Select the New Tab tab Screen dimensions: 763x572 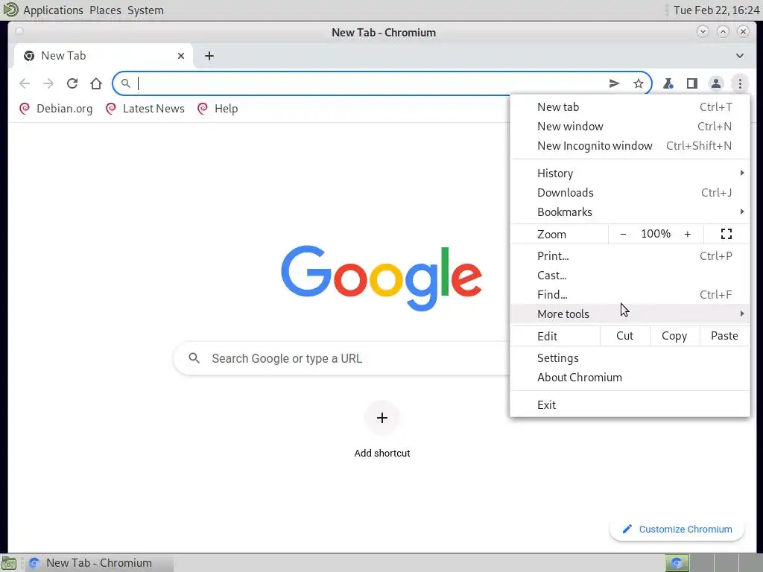[103, 56]
